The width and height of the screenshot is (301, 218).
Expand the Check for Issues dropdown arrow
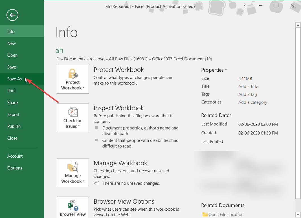78,126
